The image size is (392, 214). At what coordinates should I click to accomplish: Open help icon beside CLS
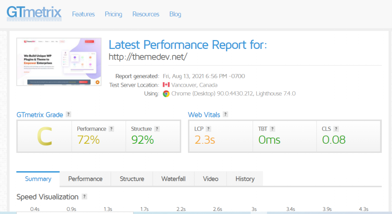pos(336,129)
